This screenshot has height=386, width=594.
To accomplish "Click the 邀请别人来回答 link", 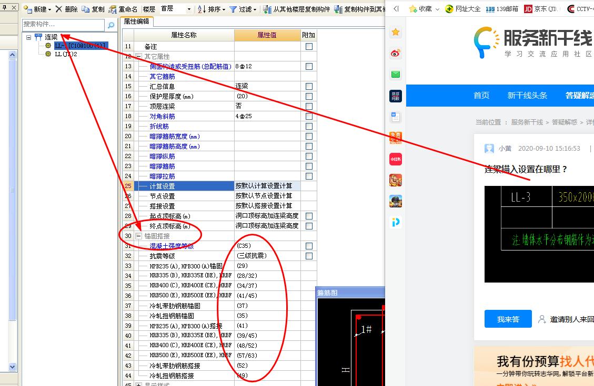I will tap(566, 319).
